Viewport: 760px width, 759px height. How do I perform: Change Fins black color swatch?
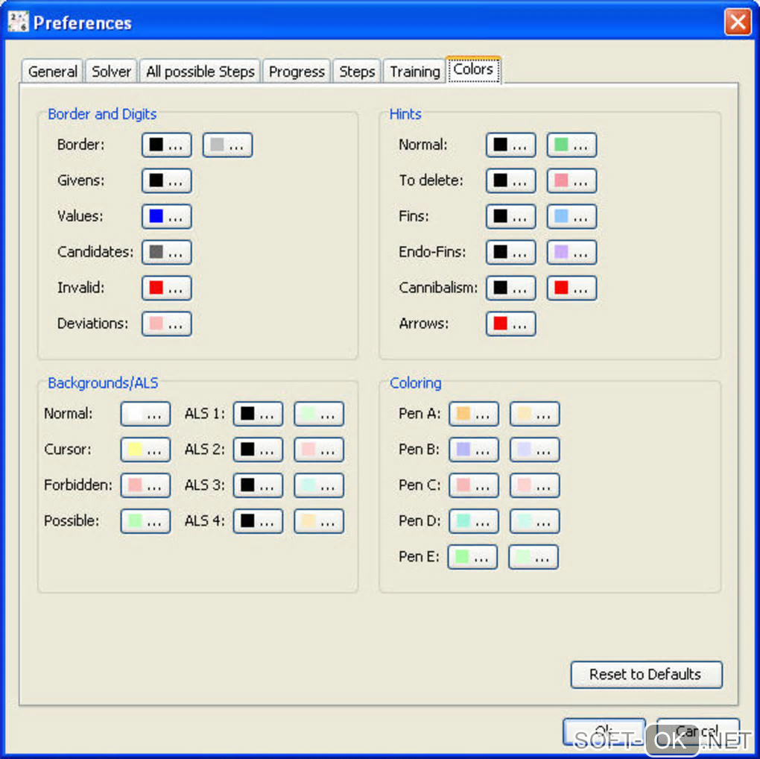(x=511, y=216)
